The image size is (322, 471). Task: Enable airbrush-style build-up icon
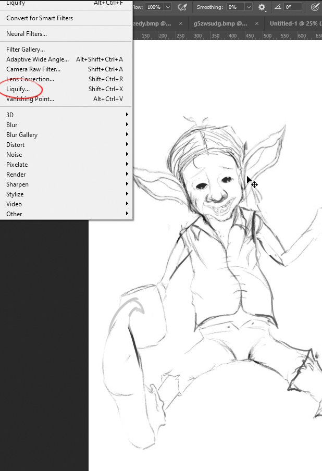[x=182, y=7]
